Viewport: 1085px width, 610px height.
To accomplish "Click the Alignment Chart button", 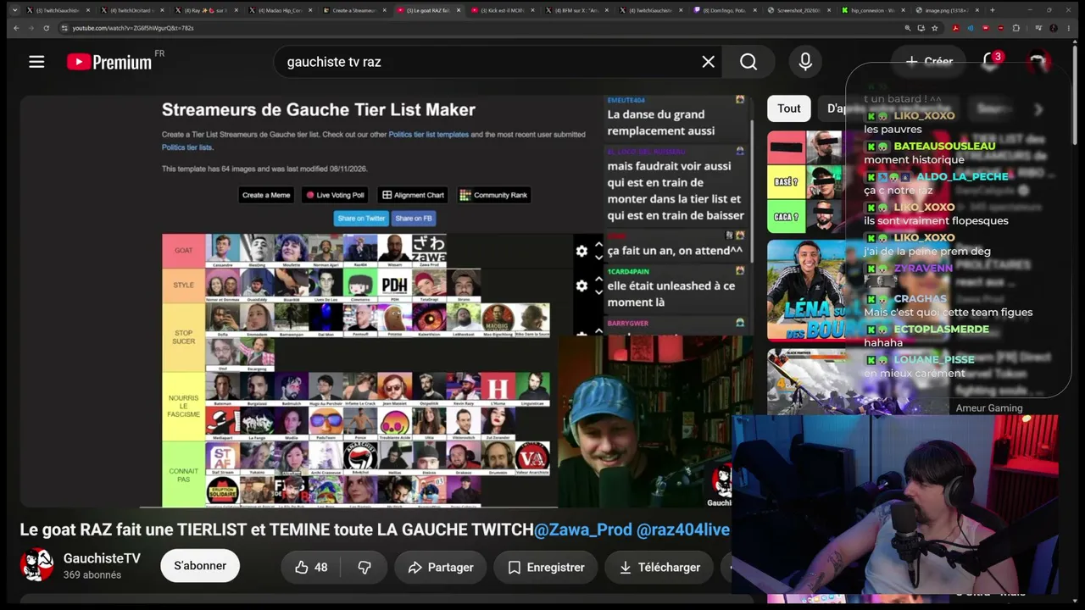I will pyautogui.click(x=413, y=195).
